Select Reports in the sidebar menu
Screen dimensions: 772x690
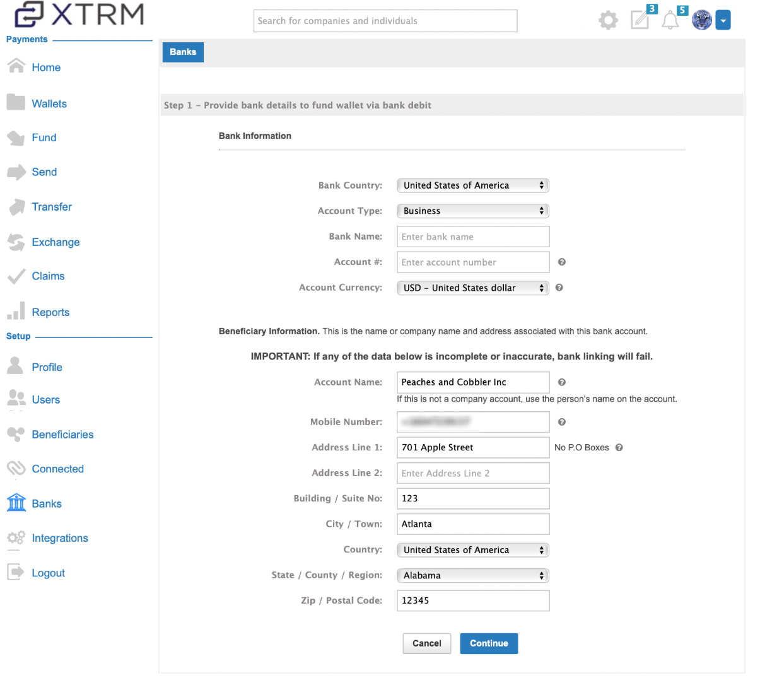tap(50, 312)
